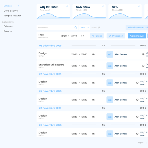Click Sélectionner un créneau button
This screenshot has height=148, width=148.
click(x=137, y=27)
